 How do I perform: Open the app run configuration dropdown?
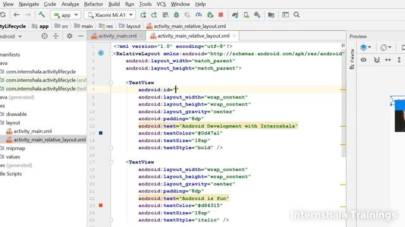click(x=66, y=15)
